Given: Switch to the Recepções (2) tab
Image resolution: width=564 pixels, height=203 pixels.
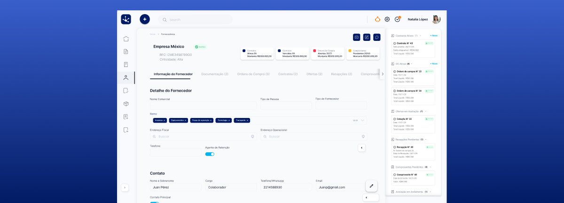Looking at the screenshot, I should click(342, 74).
